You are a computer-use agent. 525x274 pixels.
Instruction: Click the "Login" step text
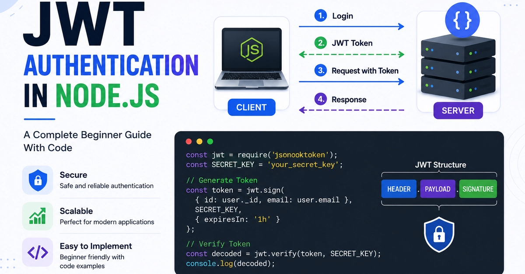click(x=343, y=16)
